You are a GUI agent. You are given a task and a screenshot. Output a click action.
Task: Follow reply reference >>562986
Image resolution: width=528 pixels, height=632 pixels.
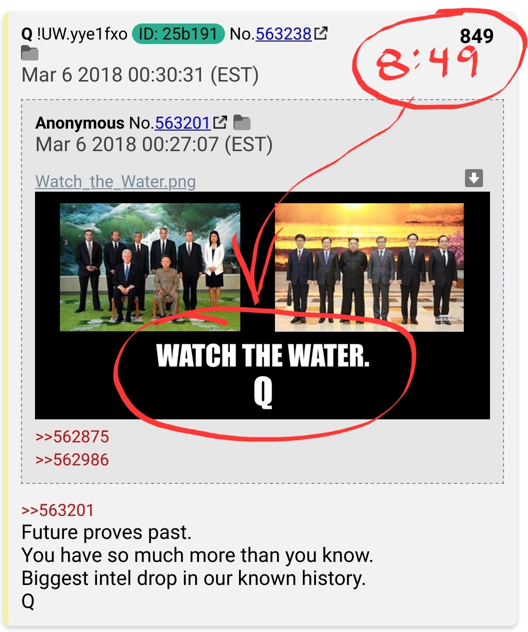72,460
